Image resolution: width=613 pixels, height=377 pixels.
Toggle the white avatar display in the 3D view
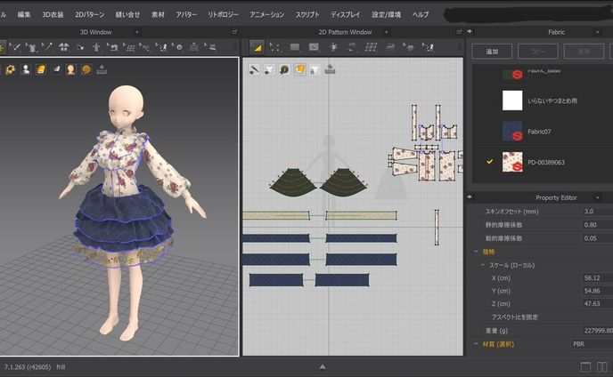26,69
